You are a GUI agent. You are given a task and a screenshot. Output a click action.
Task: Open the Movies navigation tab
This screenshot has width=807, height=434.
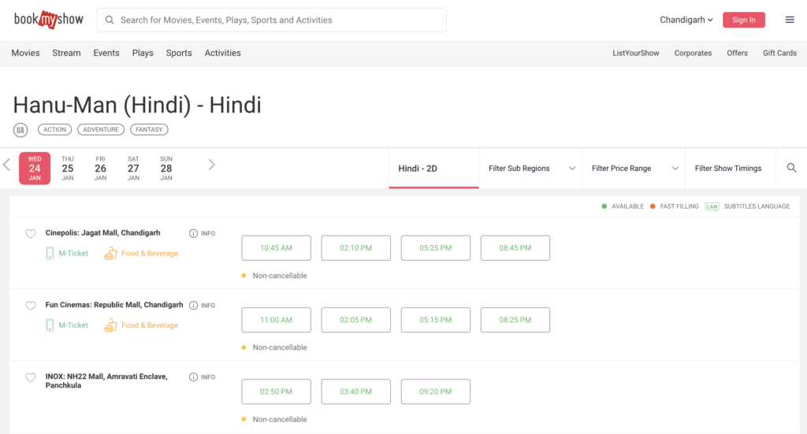[x=25, y=53]
